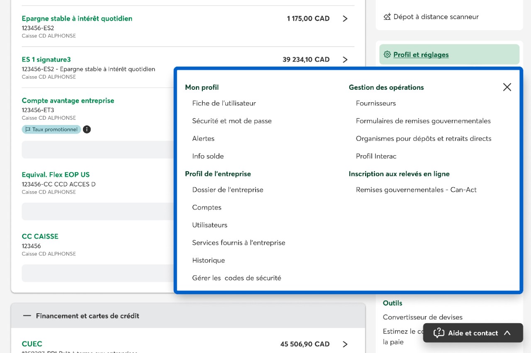531x353 pixels.
Task: Click the Aide et contact chat icon
Action: 438,333
